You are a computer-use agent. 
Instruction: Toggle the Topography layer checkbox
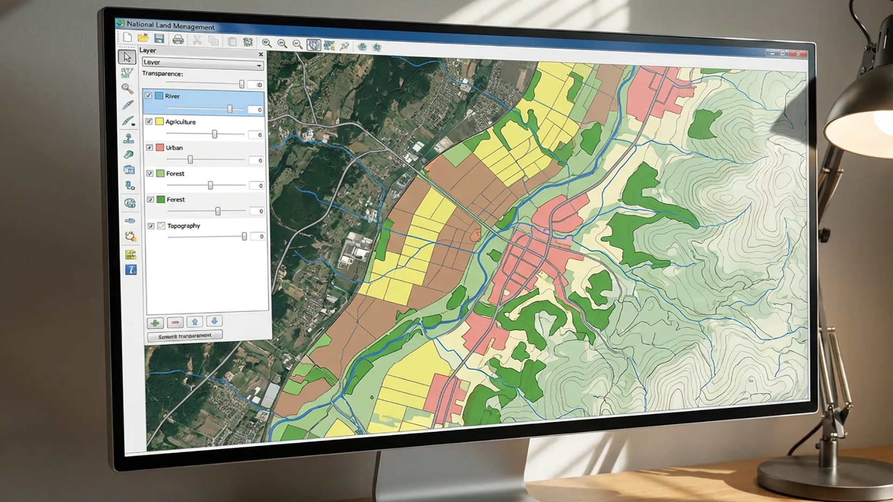point(151,226)
